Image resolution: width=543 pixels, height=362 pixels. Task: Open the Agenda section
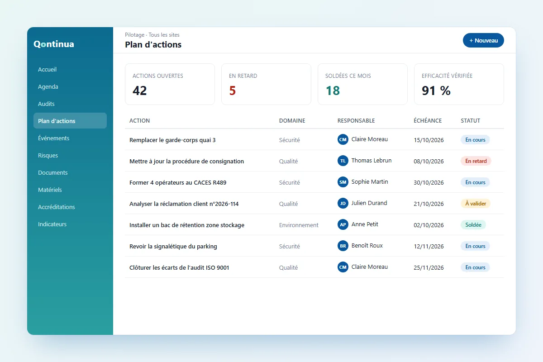(x=70, y=86)
